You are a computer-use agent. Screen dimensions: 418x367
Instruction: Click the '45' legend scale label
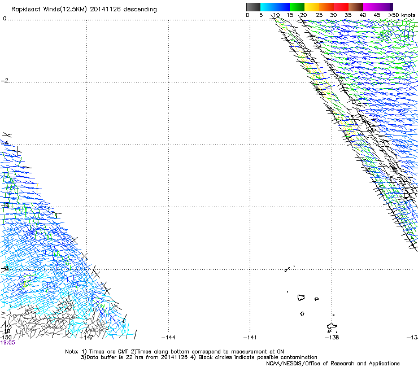coord(377,15)
